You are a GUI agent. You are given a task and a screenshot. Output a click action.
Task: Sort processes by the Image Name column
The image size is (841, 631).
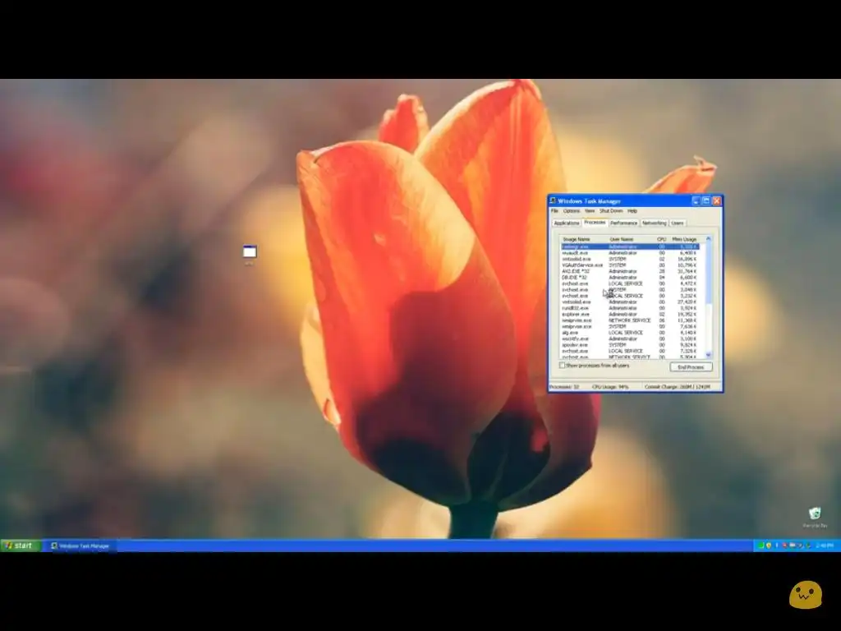click(x=583, y=239)
